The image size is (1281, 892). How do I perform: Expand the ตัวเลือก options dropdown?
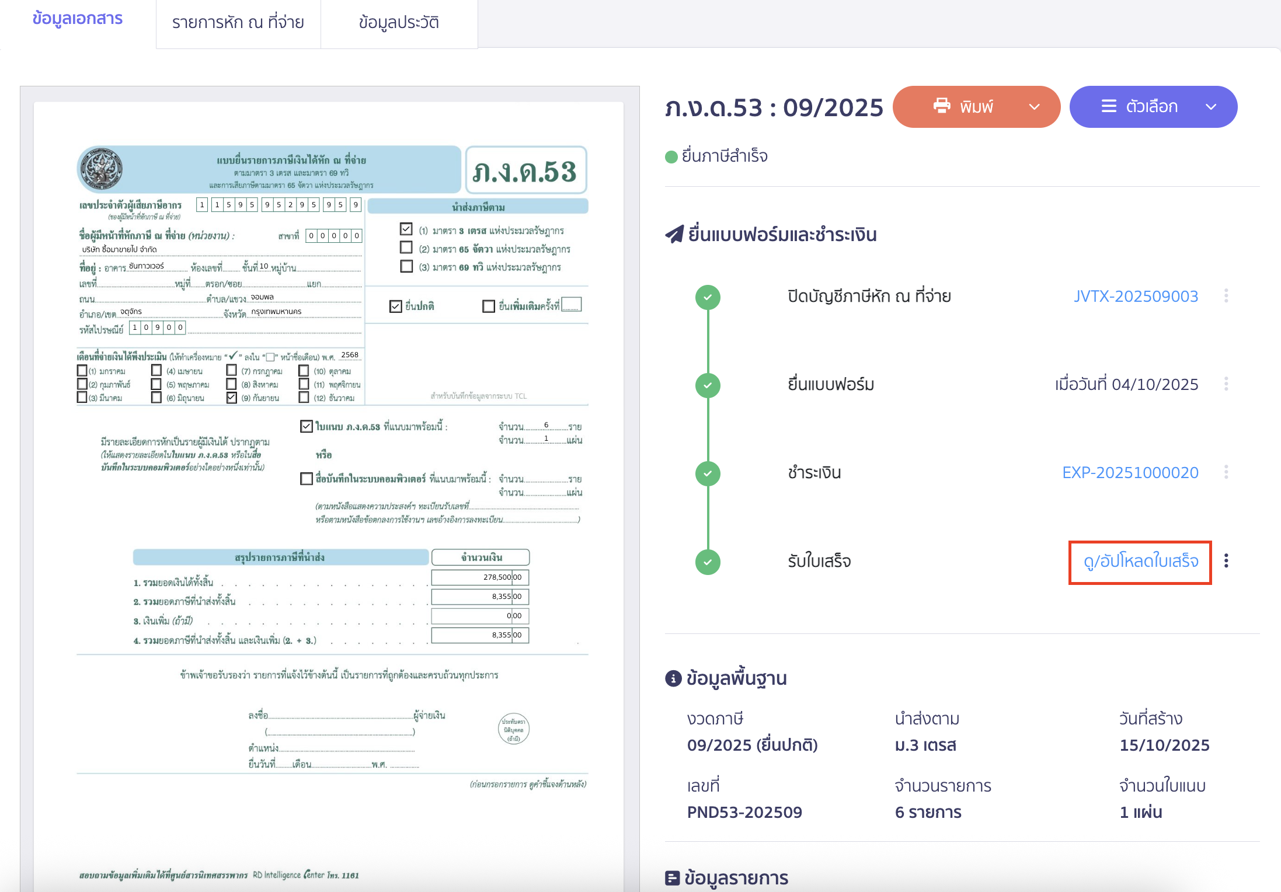point(1210,107)
